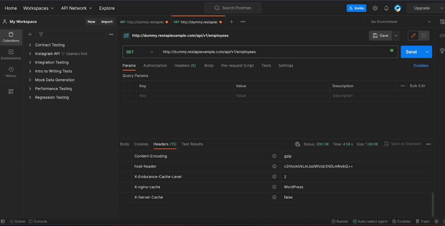Open the lightbulb info panel icon
445x226 pixels.
click(x=442, y=51)
